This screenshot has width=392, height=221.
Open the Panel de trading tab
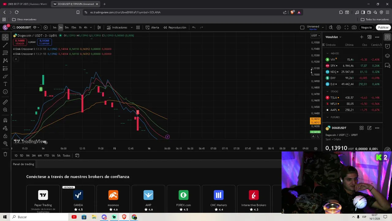(24, 164)
